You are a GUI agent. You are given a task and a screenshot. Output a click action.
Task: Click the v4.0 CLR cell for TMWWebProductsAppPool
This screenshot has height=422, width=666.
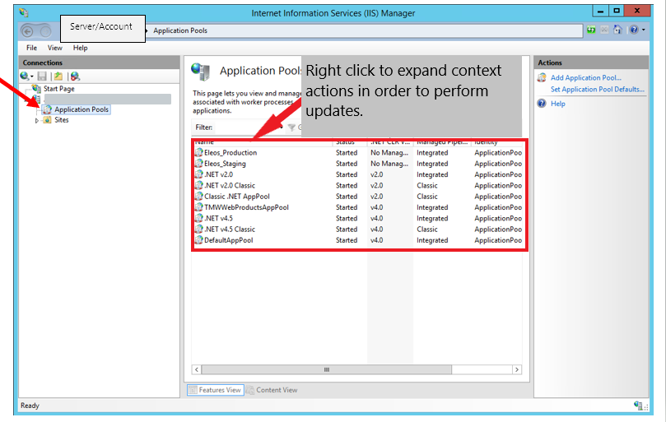(x=377, y=207)
